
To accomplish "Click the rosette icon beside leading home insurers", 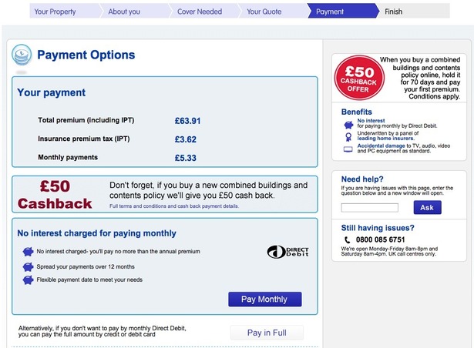I will pyautogui.click(x=348, y=135).
